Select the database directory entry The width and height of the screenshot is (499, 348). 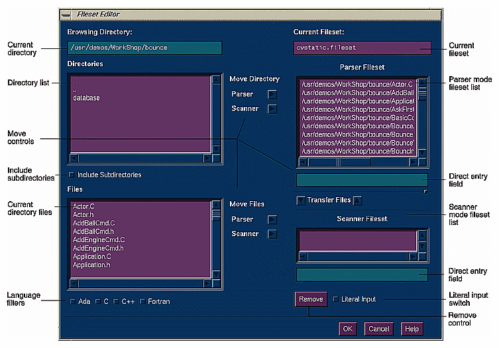(87, 98)
